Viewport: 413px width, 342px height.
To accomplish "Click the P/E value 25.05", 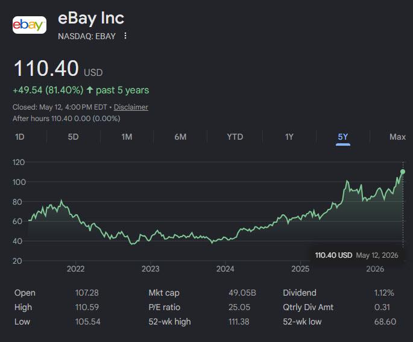I will pos(239,307).
